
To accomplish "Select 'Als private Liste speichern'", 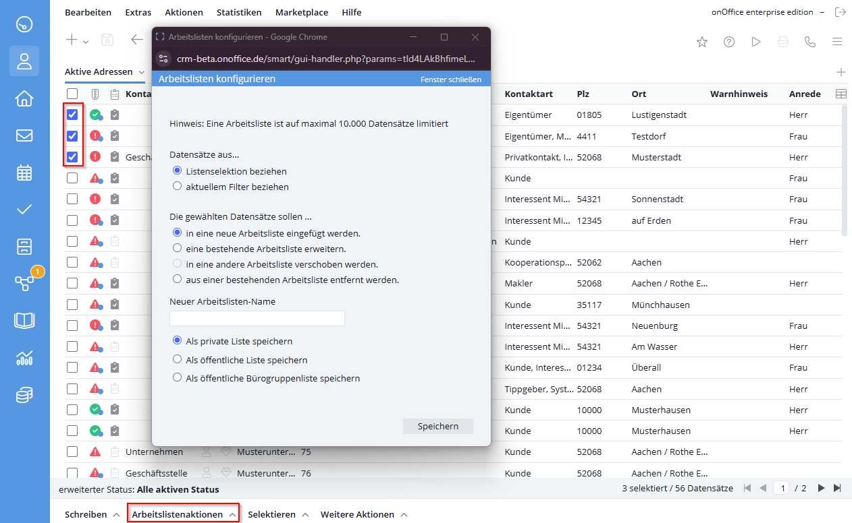I will (x=178, y=340).
